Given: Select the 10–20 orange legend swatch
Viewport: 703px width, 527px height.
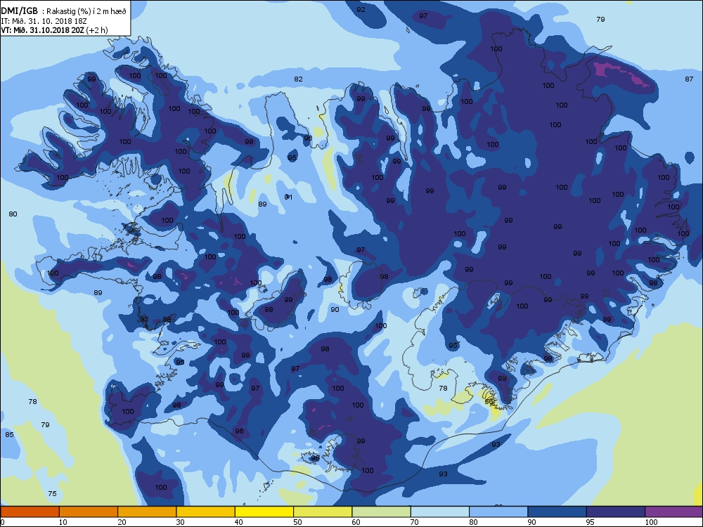Looking at the screenshot, I should (x=89, y=512).
